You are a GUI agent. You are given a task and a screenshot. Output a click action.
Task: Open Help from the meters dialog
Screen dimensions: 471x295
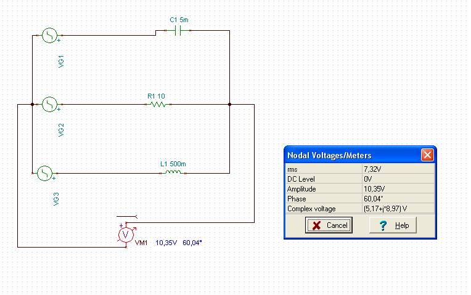pos(395,225)
